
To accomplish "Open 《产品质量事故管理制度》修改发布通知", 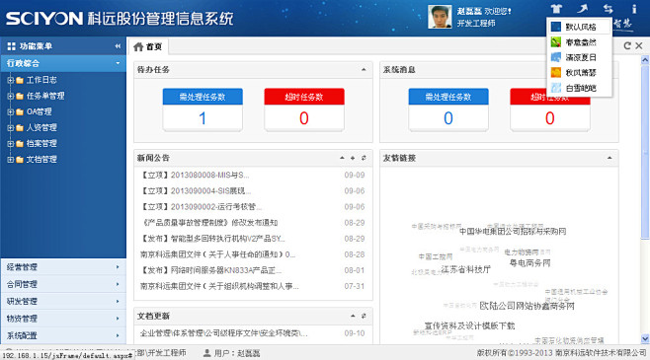I will click(x=209, y=223).
